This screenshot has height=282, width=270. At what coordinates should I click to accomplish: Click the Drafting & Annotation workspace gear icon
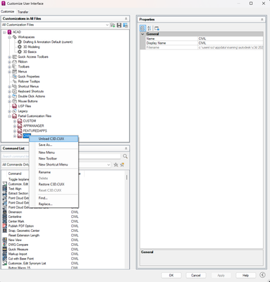tap(20, 42)
